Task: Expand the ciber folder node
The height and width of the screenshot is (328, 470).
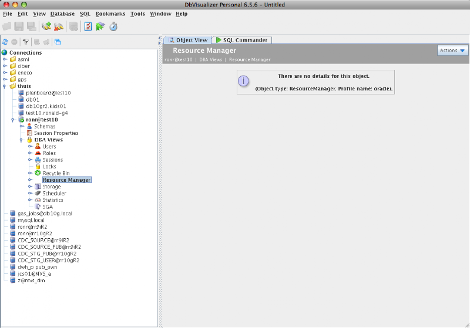Action: click(x=5, y=66)
